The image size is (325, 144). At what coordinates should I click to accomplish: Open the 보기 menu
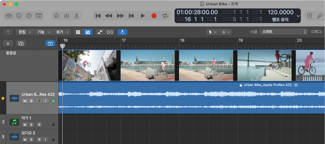pos(62,32)
